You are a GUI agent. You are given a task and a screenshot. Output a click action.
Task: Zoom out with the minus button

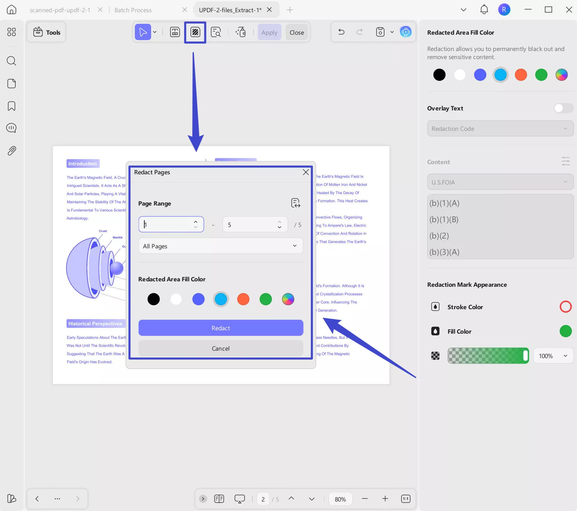click(365, 498)
